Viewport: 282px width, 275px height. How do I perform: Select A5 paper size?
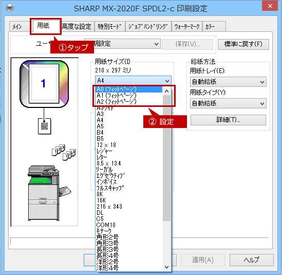[129, 126]
